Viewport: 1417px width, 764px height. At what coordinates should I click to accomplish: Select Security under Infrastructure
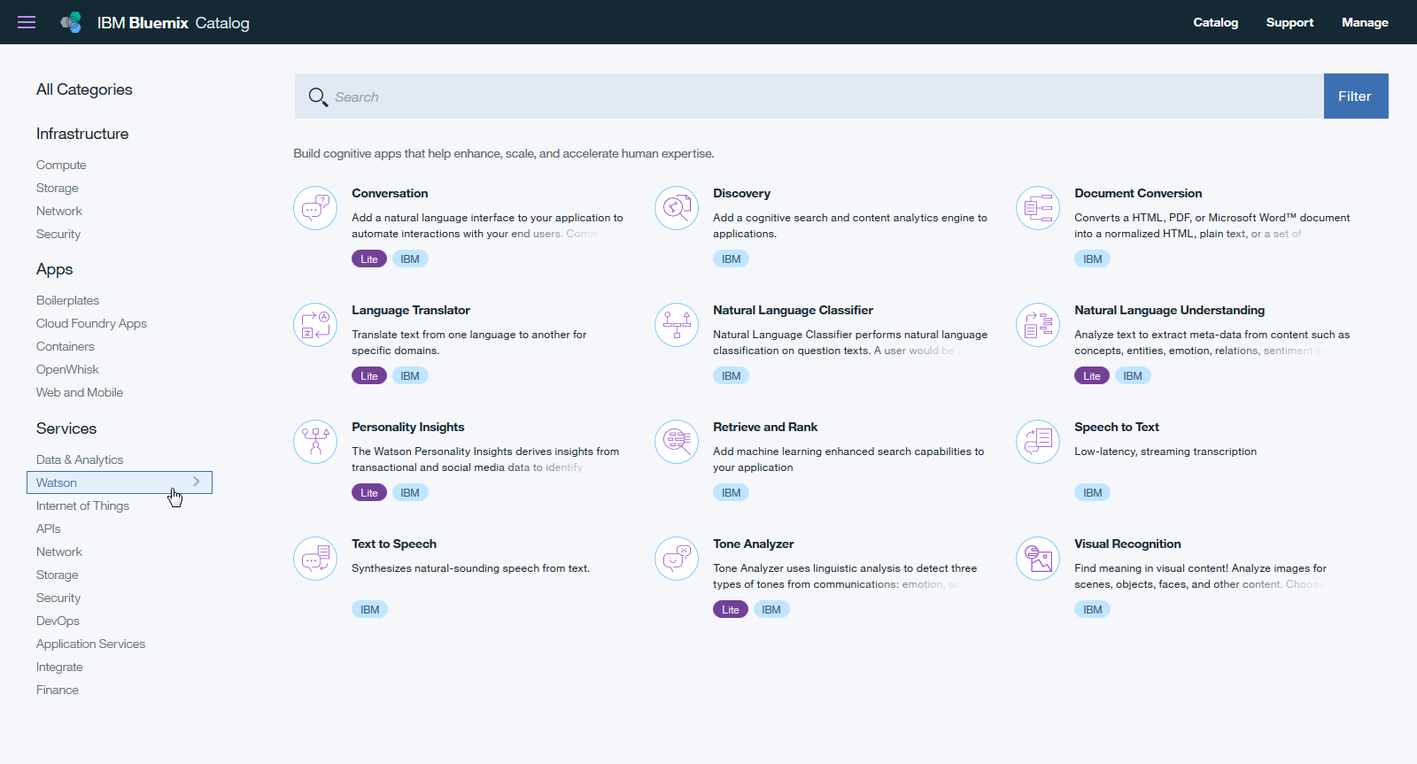click(58, 234)
